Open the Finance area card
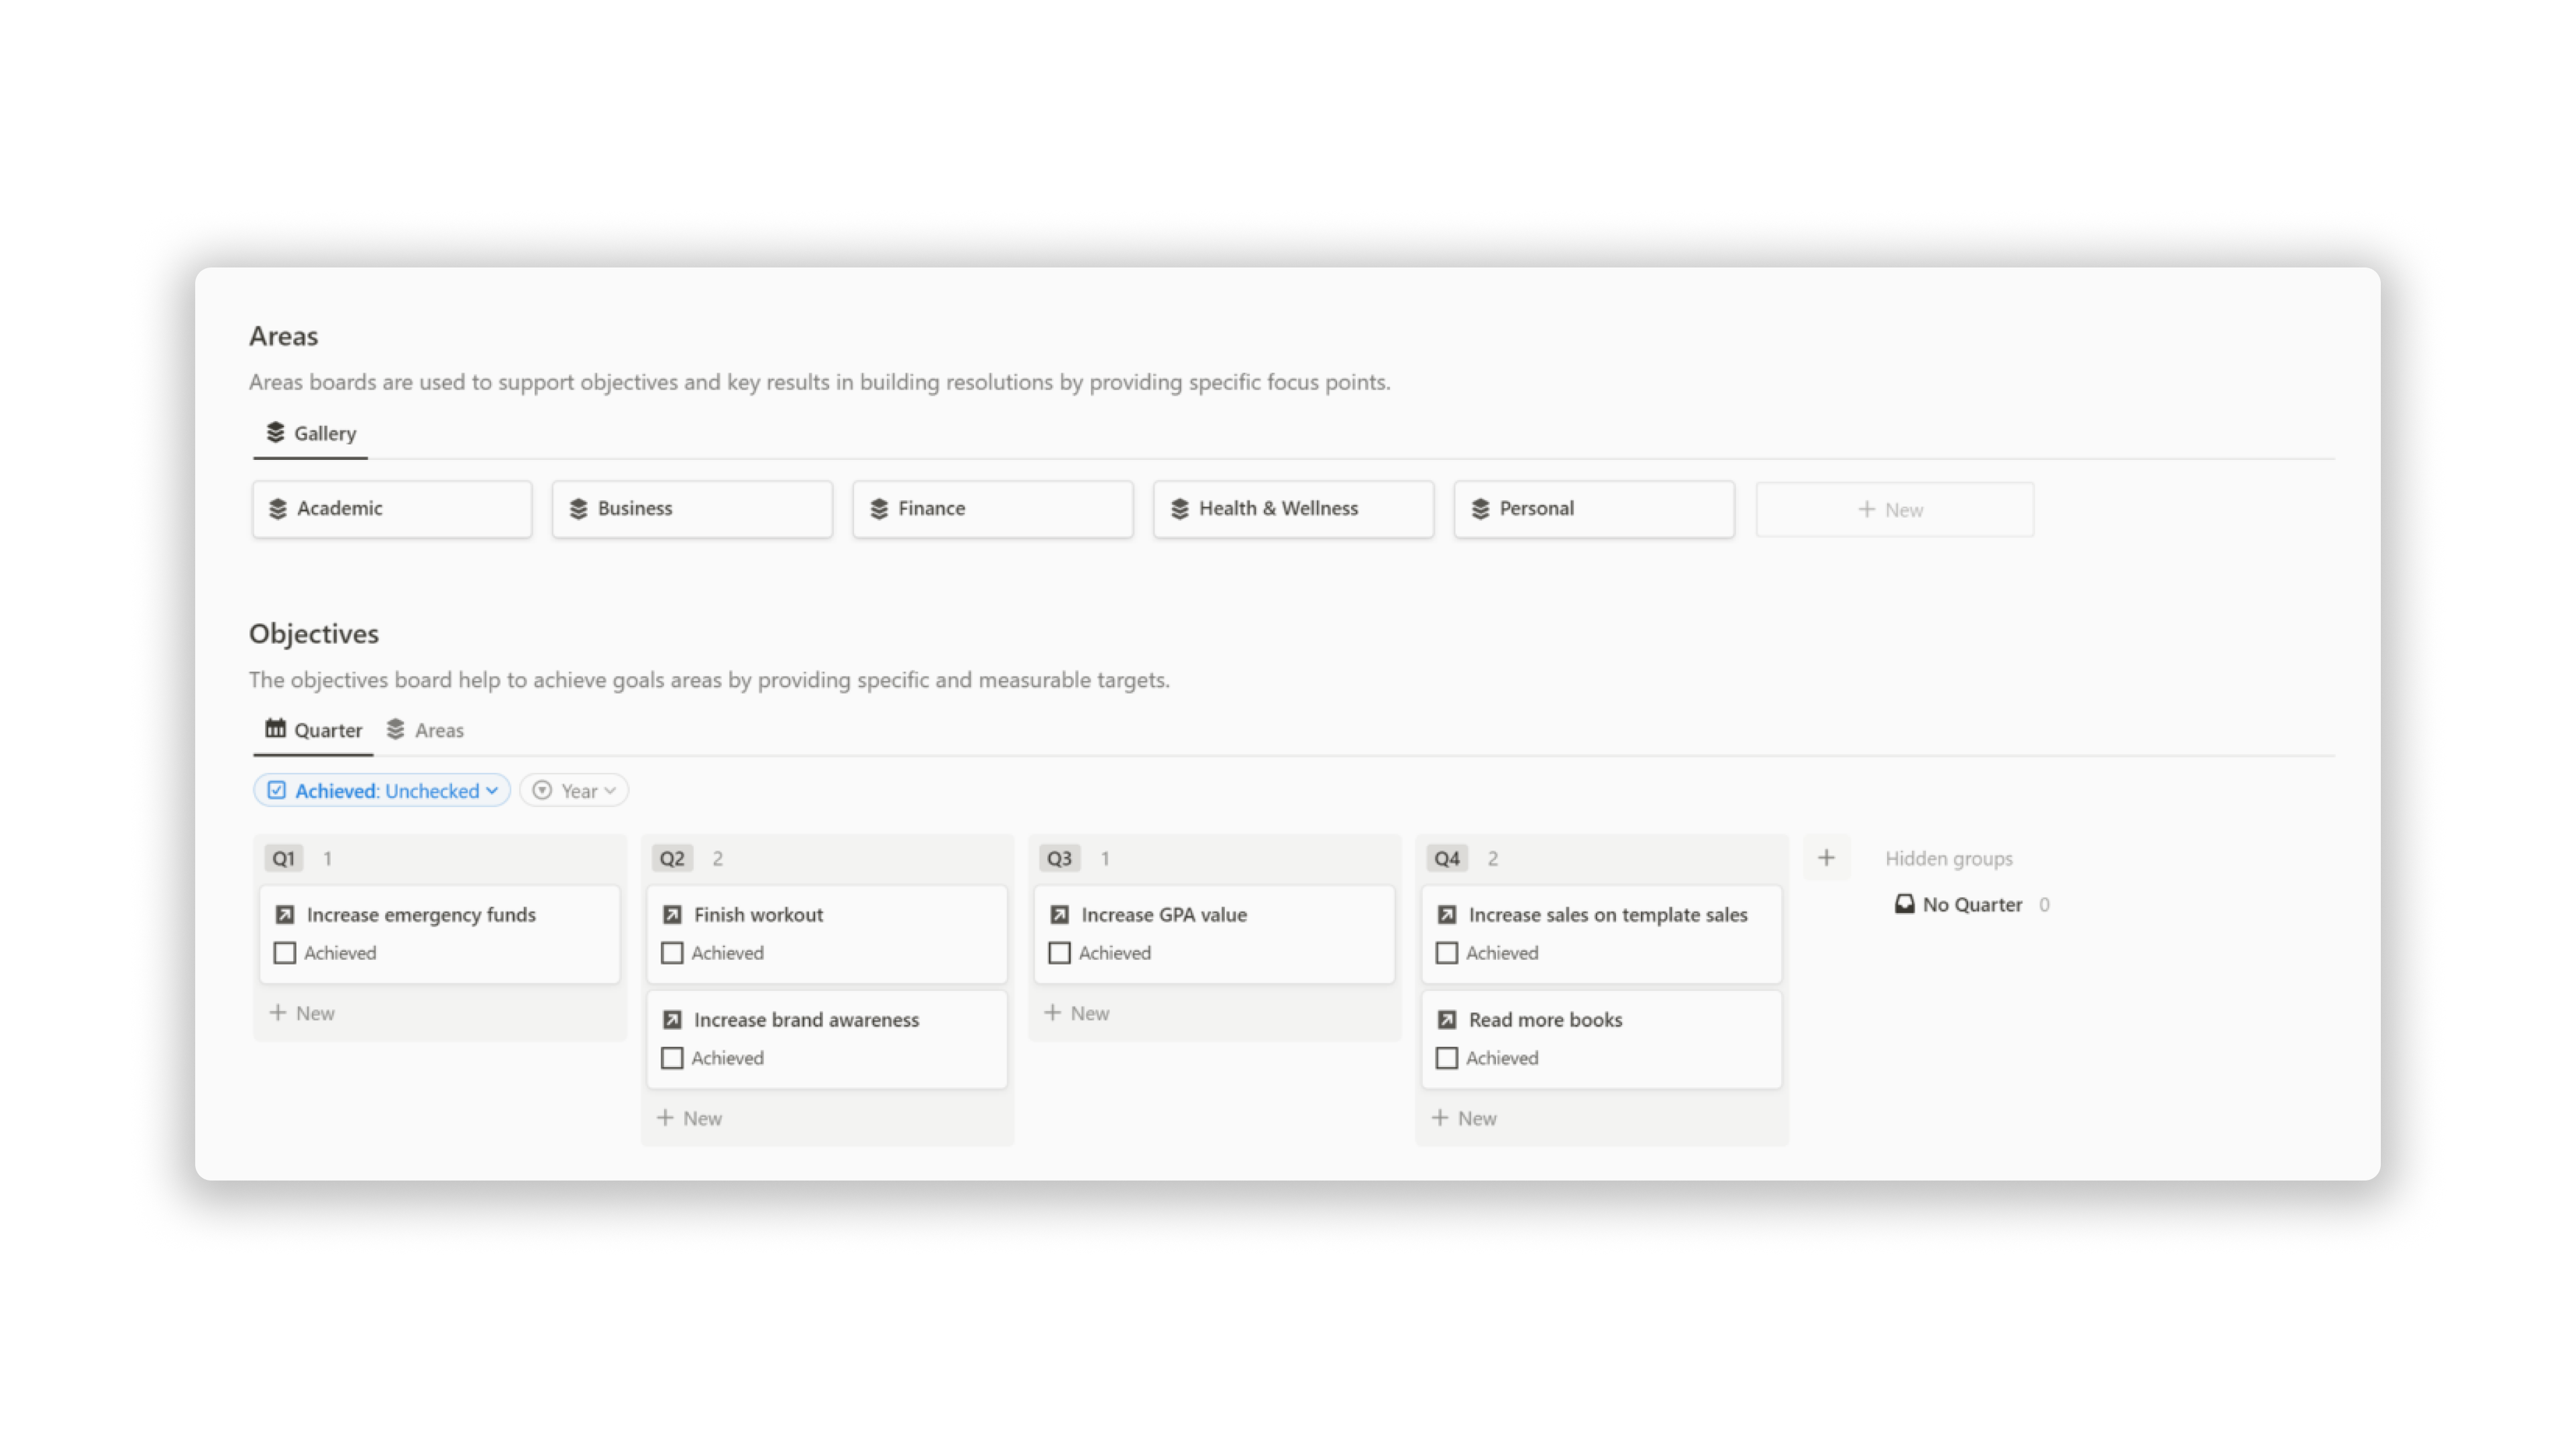Image resolution: width=2576 pixels, height=1448 pixels. (x=993, y=509)
